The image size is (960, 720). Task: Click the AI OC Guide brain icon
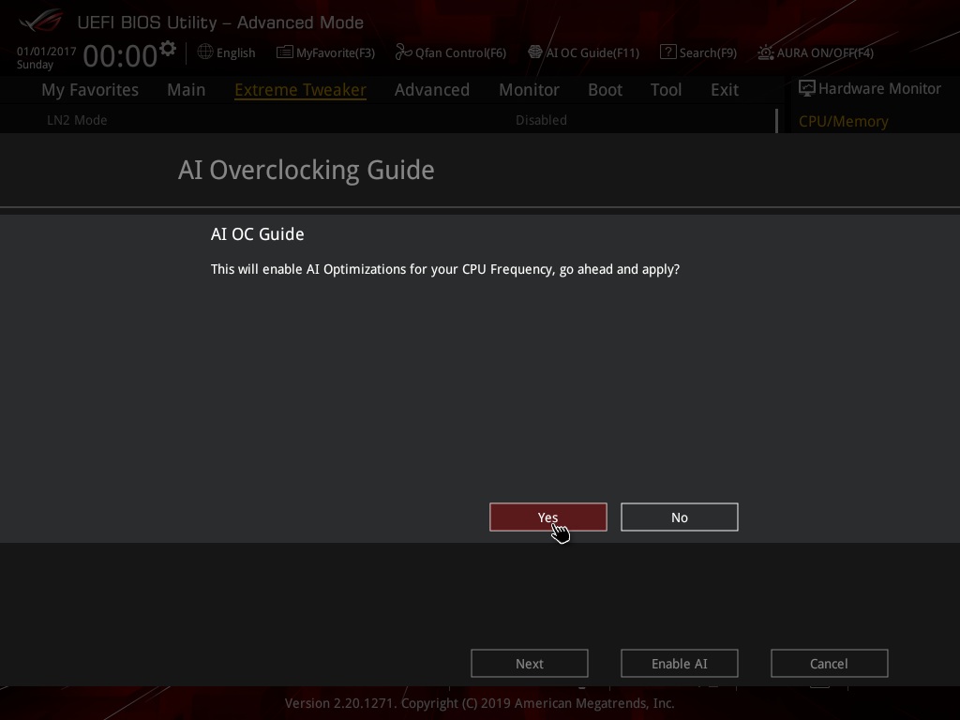pos(535,52)
